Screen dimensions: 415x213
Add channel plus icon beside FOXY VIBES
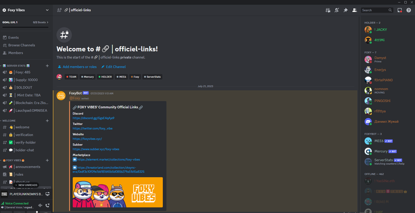click(x=48, y=161)
